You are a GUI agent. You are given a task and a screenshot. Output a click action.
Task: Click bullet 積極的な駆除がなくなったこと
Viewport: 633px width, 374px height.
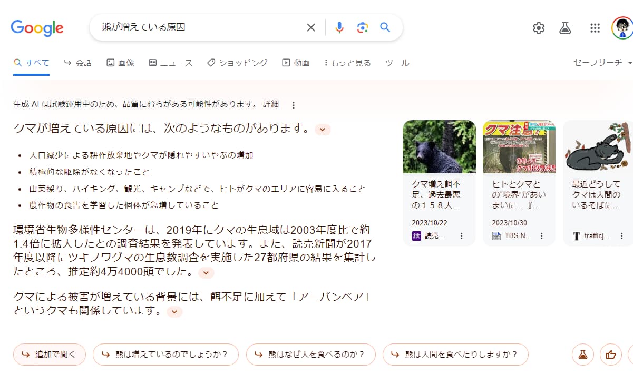coord(90,172)
